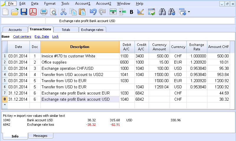Click the Add row icon with down arrow
This screenshot has width=236, height=141.
(x=113, y=12)
